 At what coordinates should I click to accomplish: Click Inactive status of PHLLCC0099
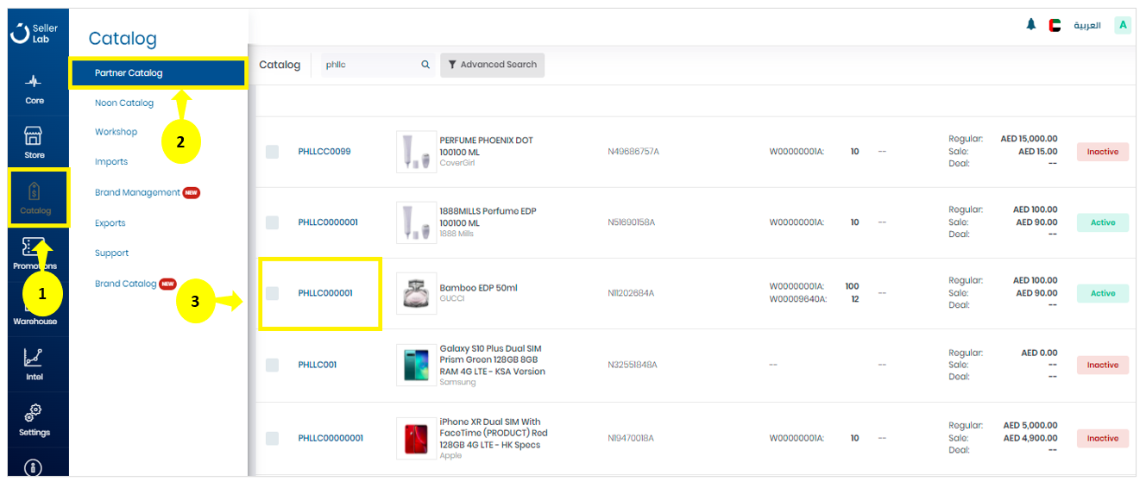(1102, 152)
